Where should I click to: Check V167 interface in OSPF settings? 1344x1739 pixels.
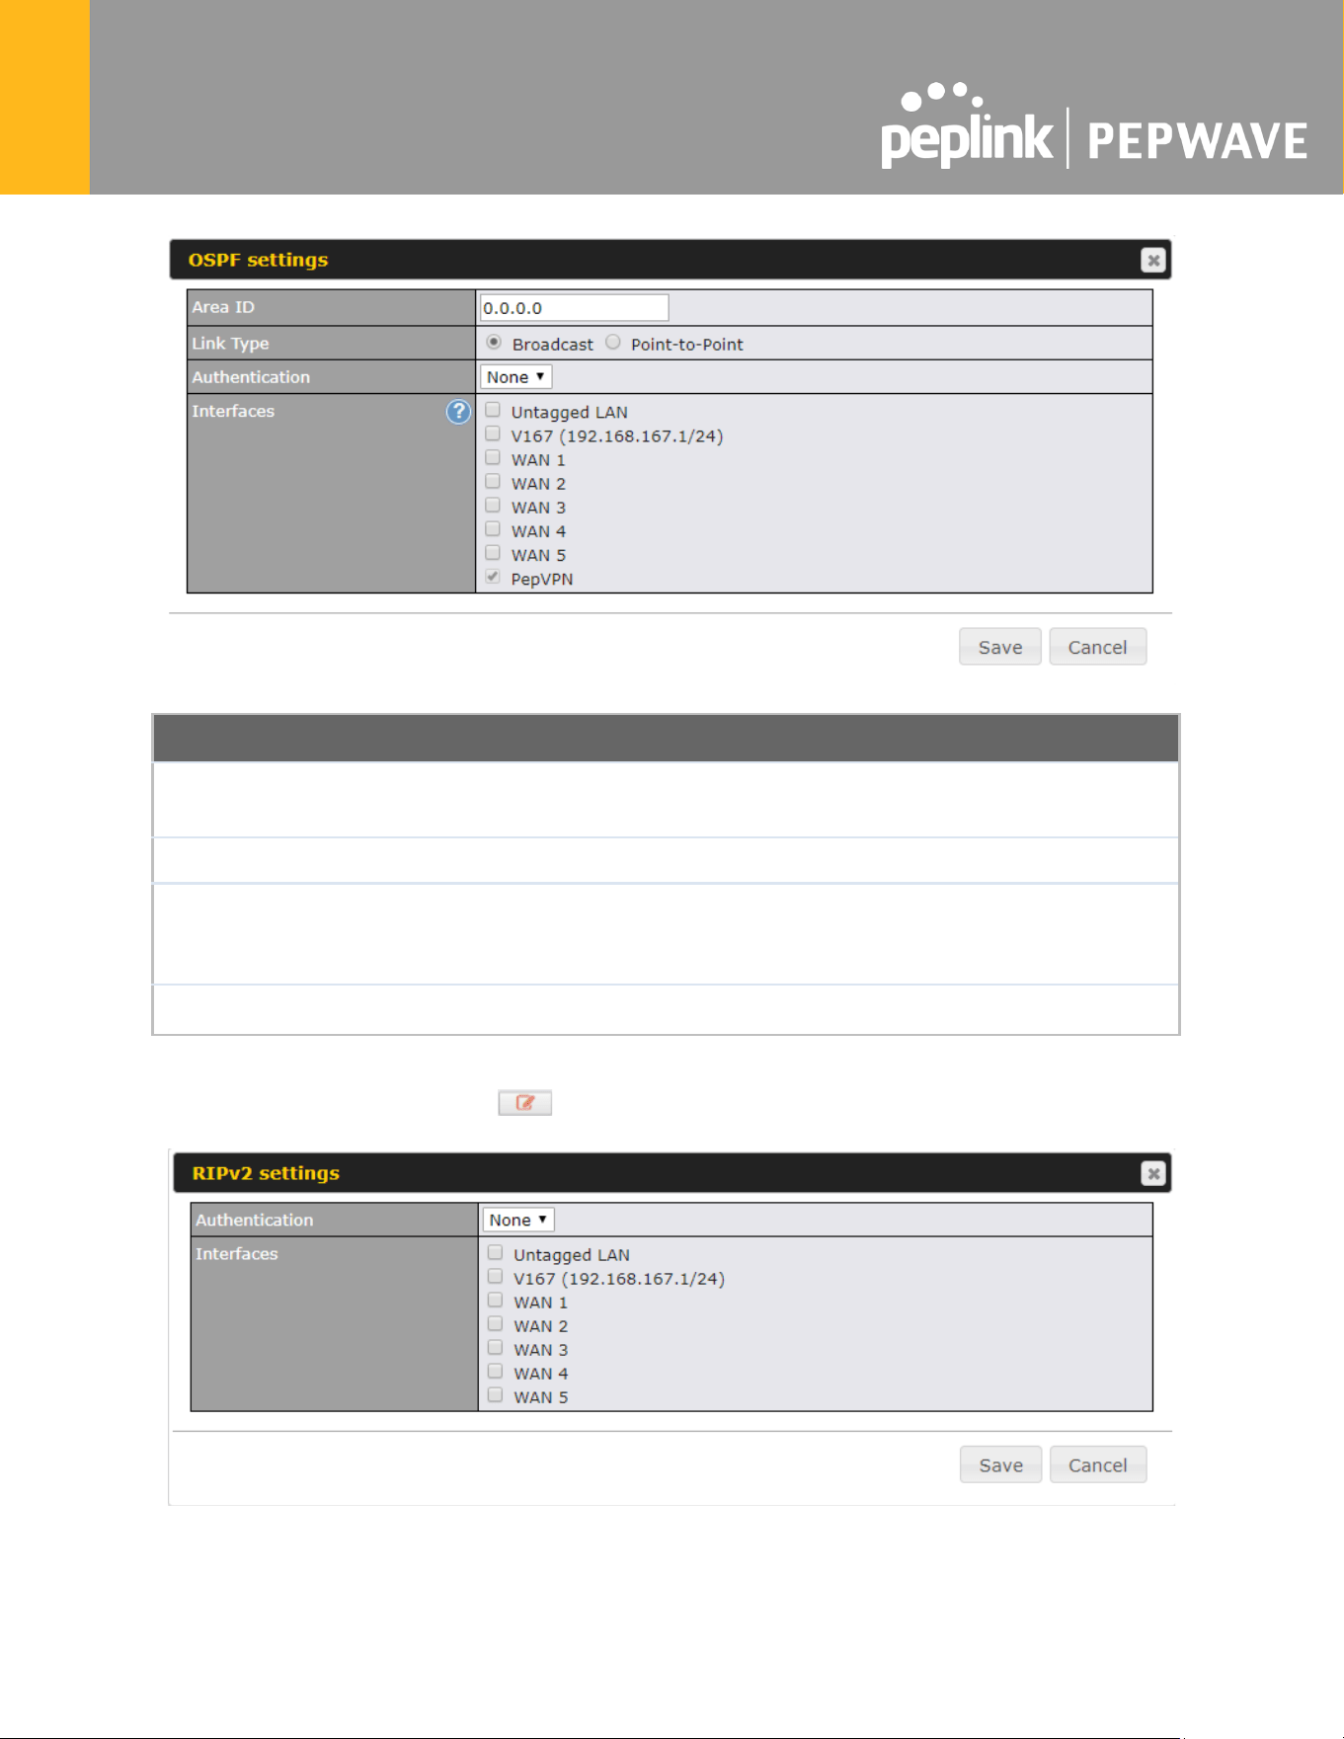[493, 434]
